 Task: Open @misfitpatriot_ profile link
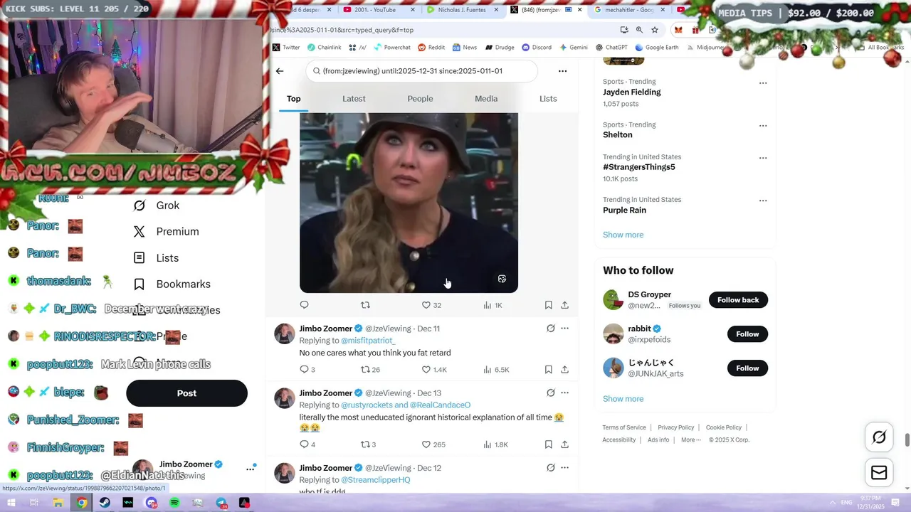tap(368, 341)
